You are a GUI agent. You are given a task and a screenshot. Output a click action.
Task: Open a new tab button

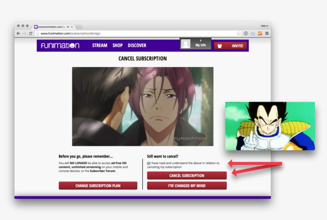coord(79,27)
